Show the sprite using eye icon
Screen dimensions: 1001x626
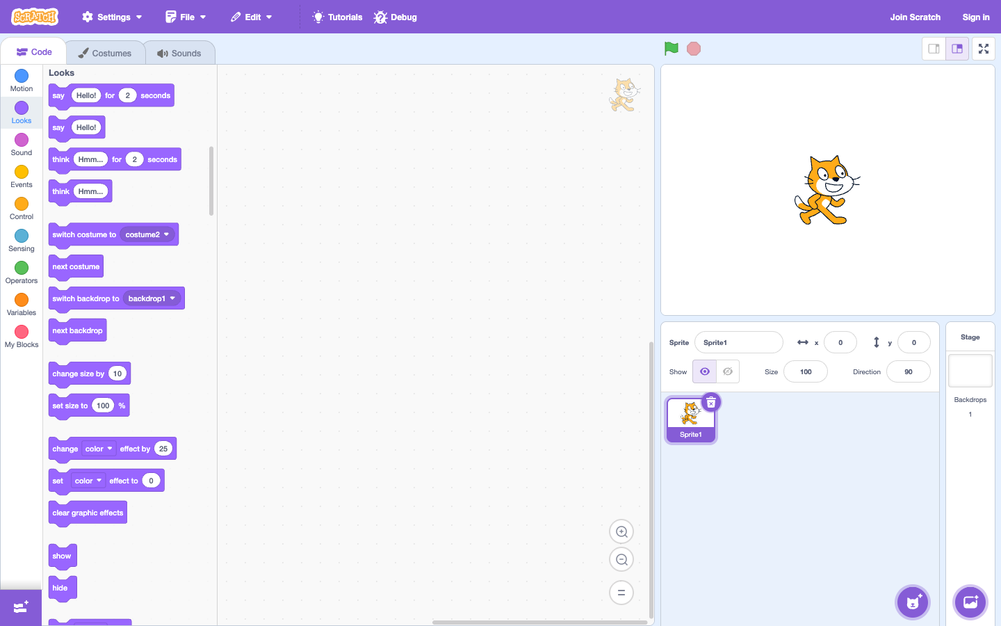704,371
